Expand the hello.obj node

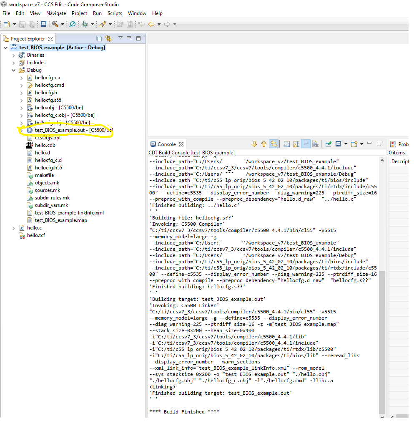[22, 108]
